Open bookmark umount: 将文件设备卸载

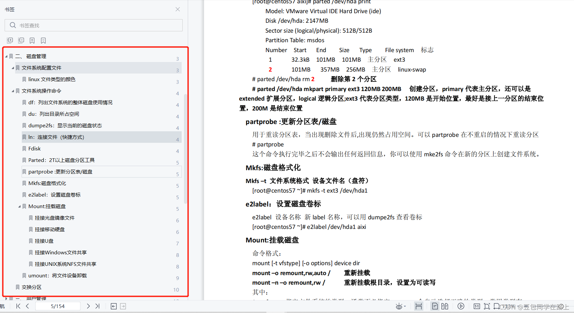click(x=57, y=276)
